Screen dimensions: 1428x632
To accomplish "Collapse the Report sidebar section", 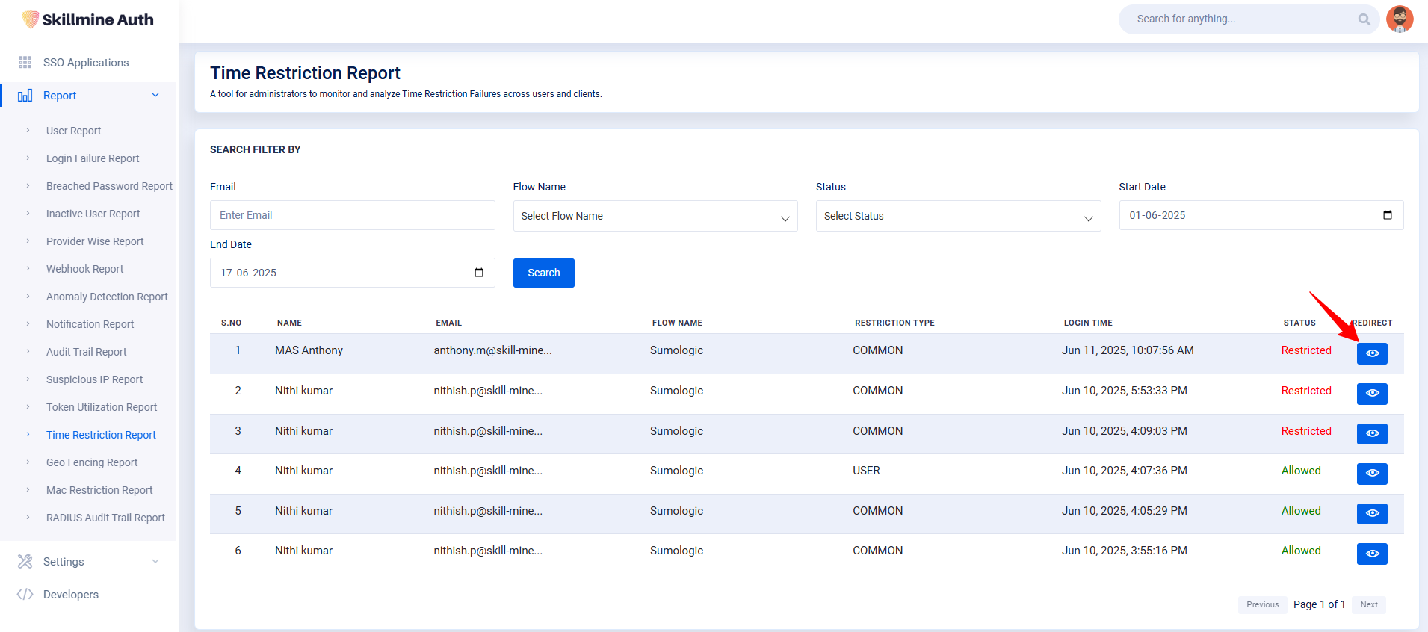I will [155, 96].
